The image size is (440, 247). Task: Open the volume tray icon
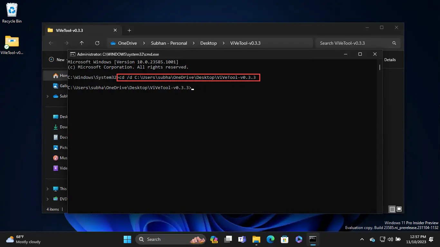click(390, 239)
